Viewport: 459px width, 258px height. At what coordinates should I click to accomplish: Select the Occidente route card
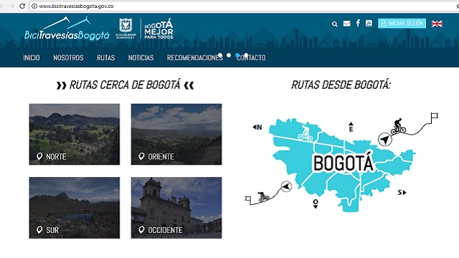pyautogui.click(x=176, y=208)
